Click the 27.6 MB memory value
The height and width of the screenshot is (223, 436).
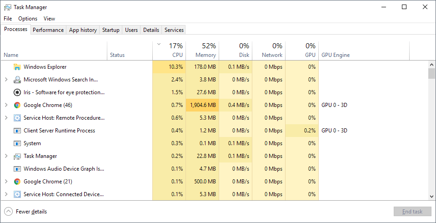point(207,92)
